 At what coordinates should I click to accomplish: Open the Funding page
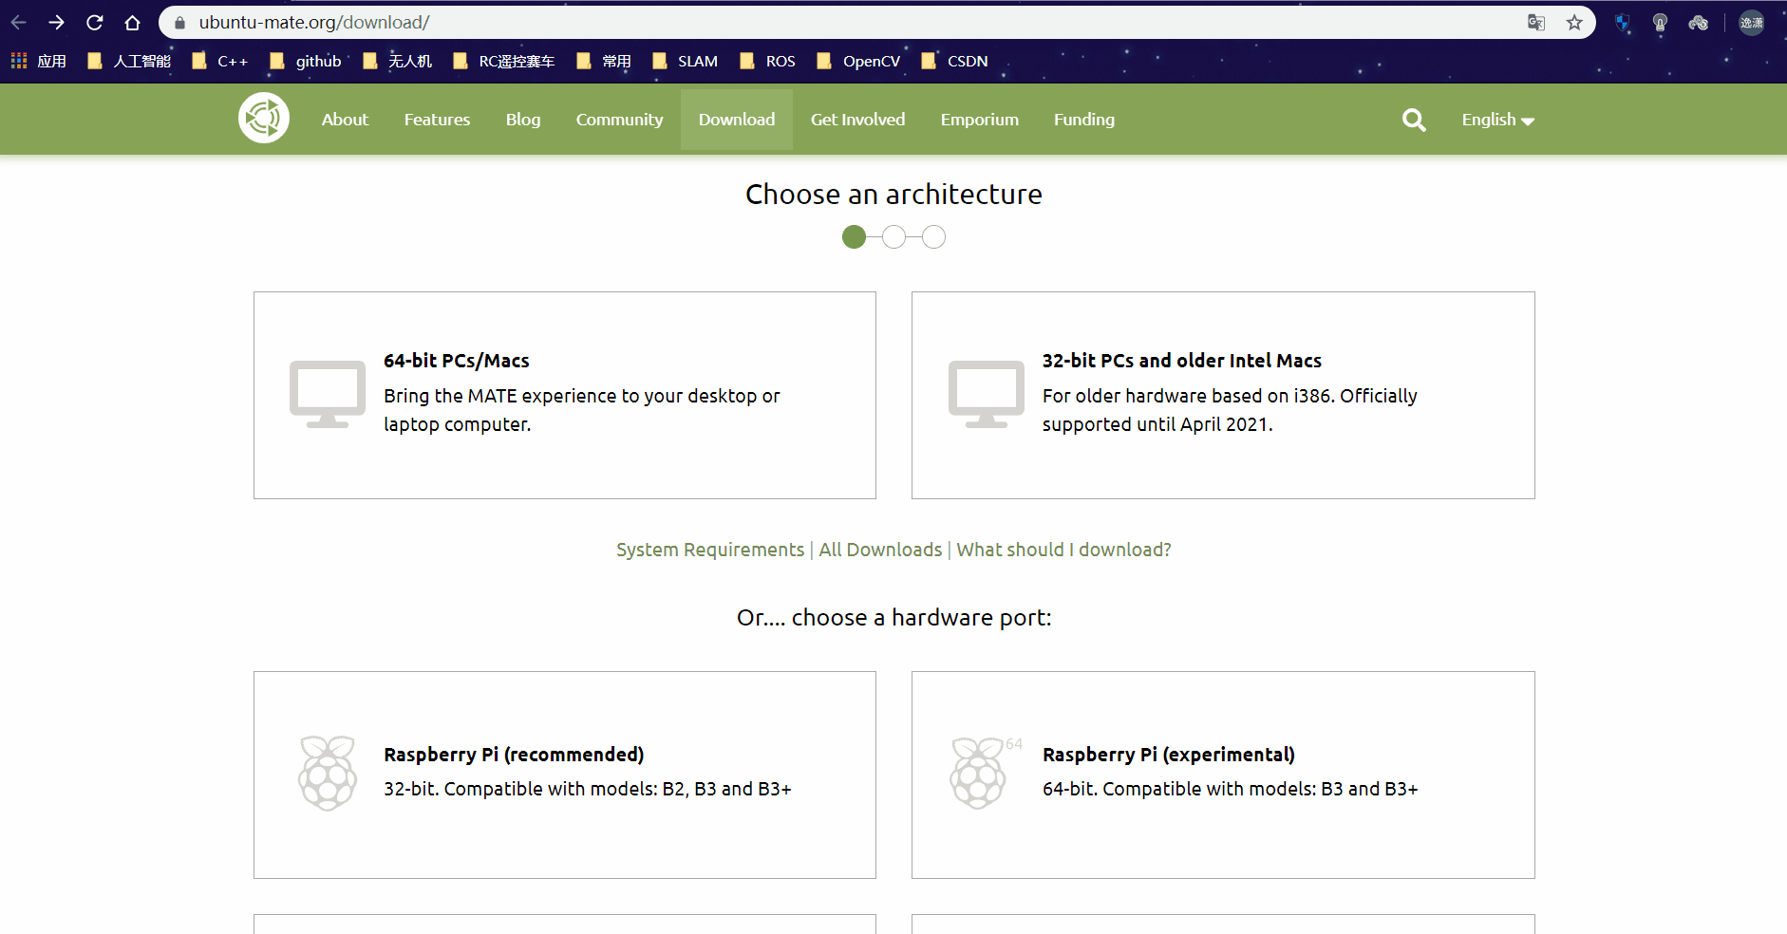pyautogui.click(x=1083, y=120)
